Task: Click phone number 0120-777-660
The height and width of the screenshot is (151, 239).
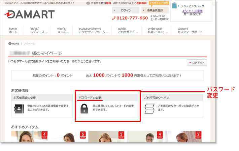Action: point(132,18)
